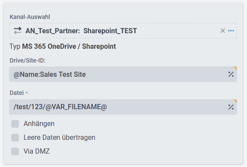Clear the selected Sharepoint_TEST channel
Screen dimensions: 247x167
(222, 31)
